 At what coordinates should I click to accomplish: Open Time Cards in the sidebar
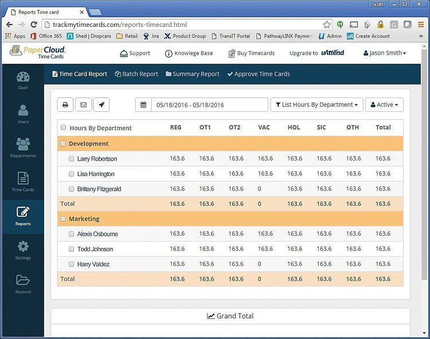point(23,182)
